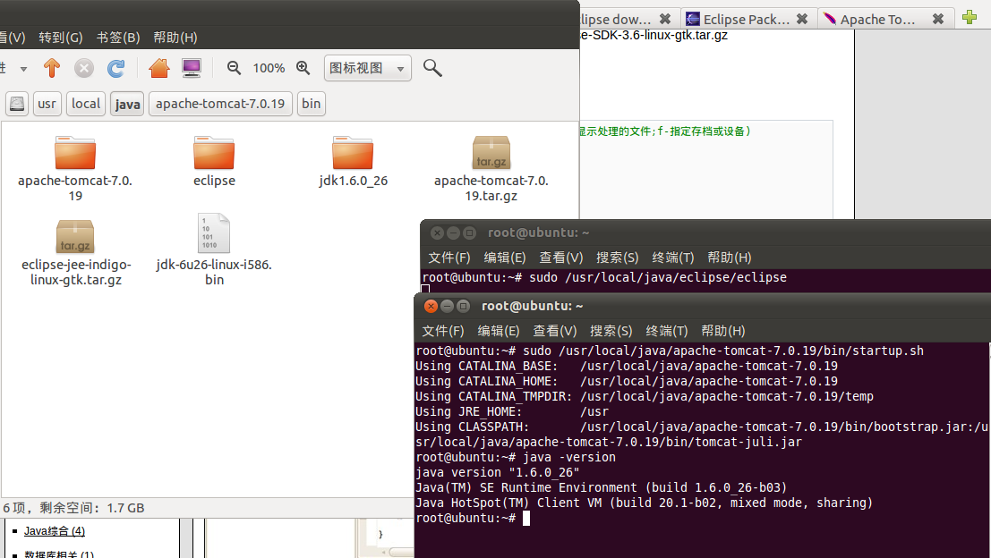The height and width of the screenshot is (558, 991).
Task: Open 帮助(H) menu in the front terminal
Action: [723, 331]
